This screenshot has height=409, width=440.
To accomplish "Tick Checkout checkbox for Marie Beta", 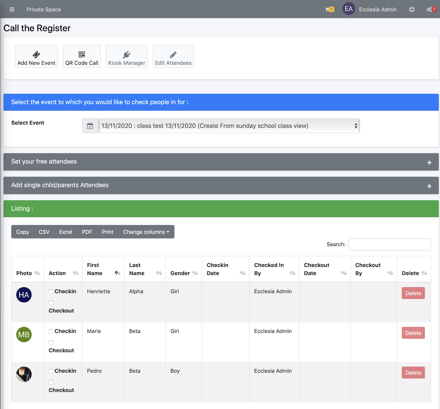I will click(51, 343).
